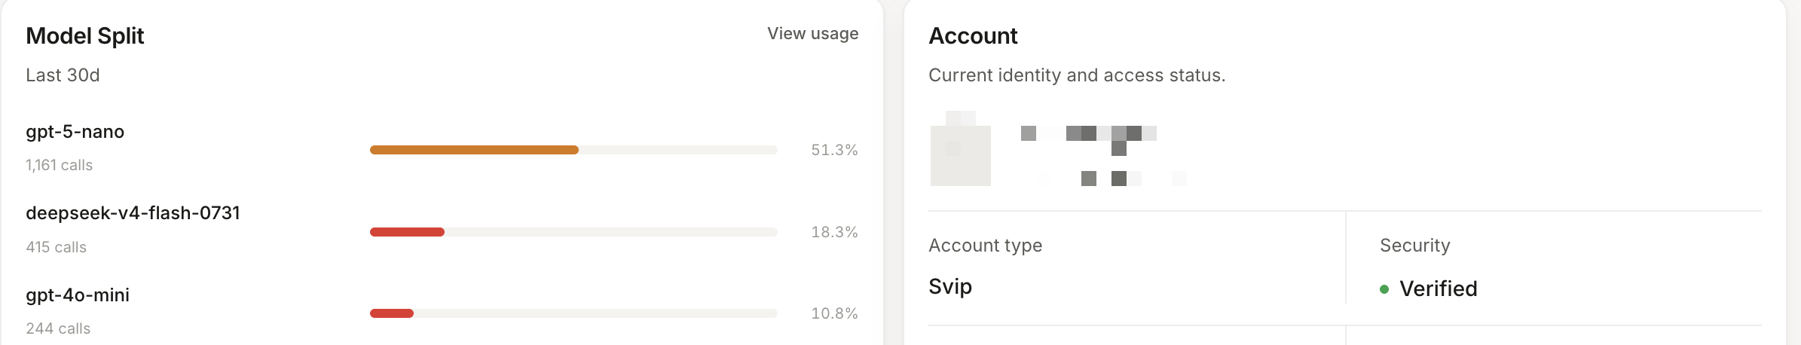Click the red deepseek-v4-flash-0731 usage bar

coord(407,232)
